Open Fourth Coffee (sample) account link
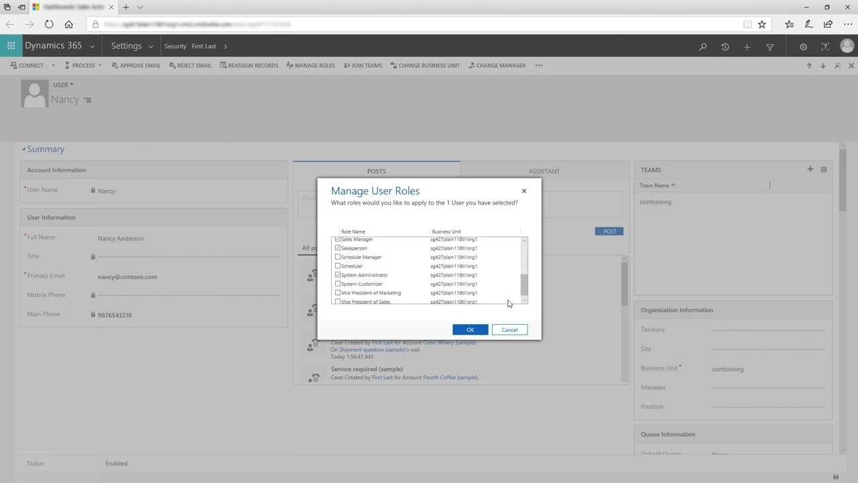This screenshot has height=483, width=858. pyautogui.click(x=450, y=377)
